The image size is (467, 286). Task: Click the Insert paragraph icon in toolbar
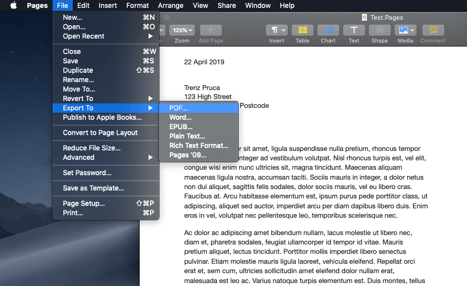[x=277, y=30]
